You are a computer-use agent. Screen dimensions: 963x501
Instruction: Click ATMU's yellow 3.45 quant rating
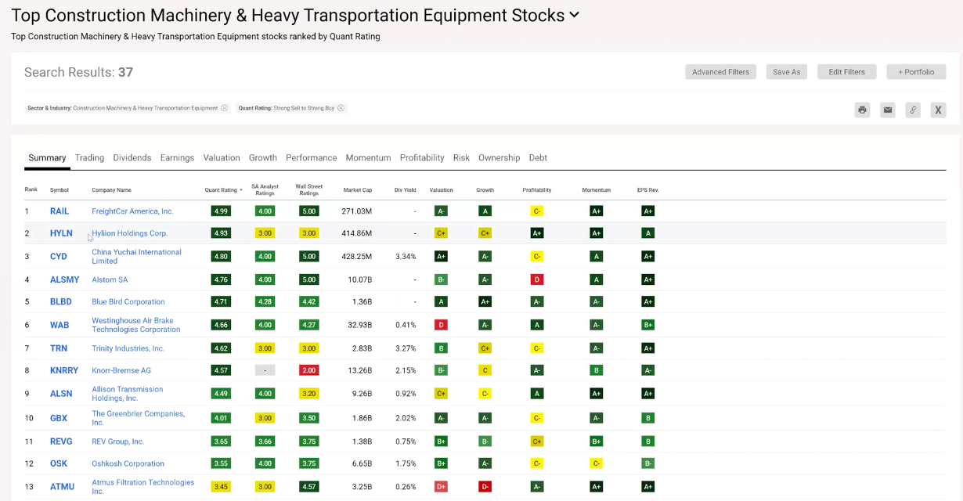tap(221, 487)
